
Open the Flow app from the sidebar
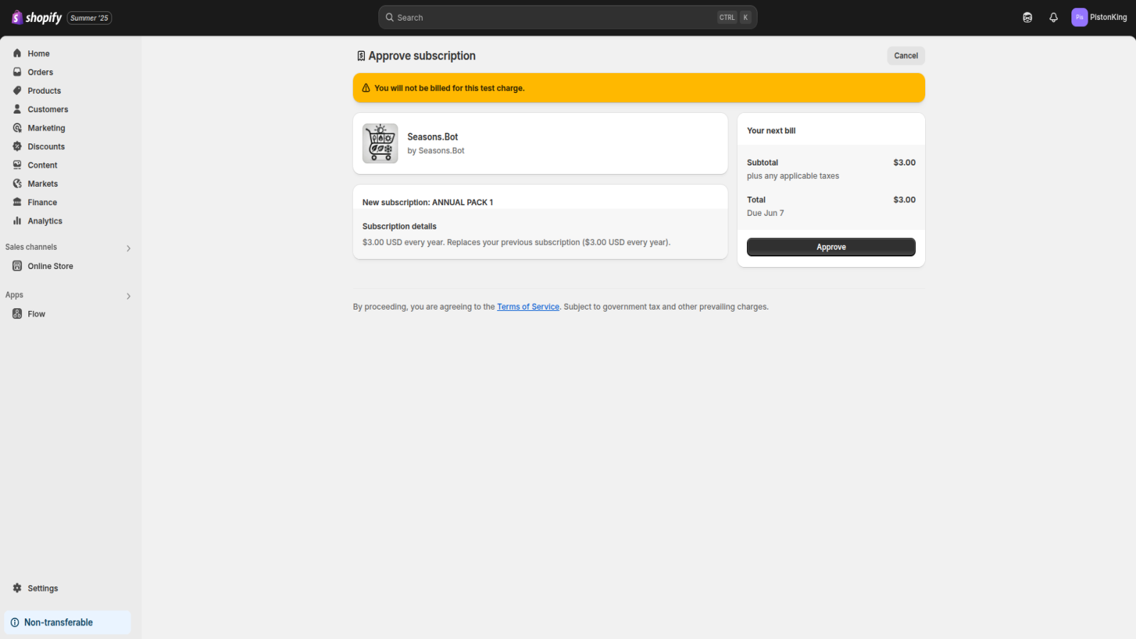(x=35, y=313)
